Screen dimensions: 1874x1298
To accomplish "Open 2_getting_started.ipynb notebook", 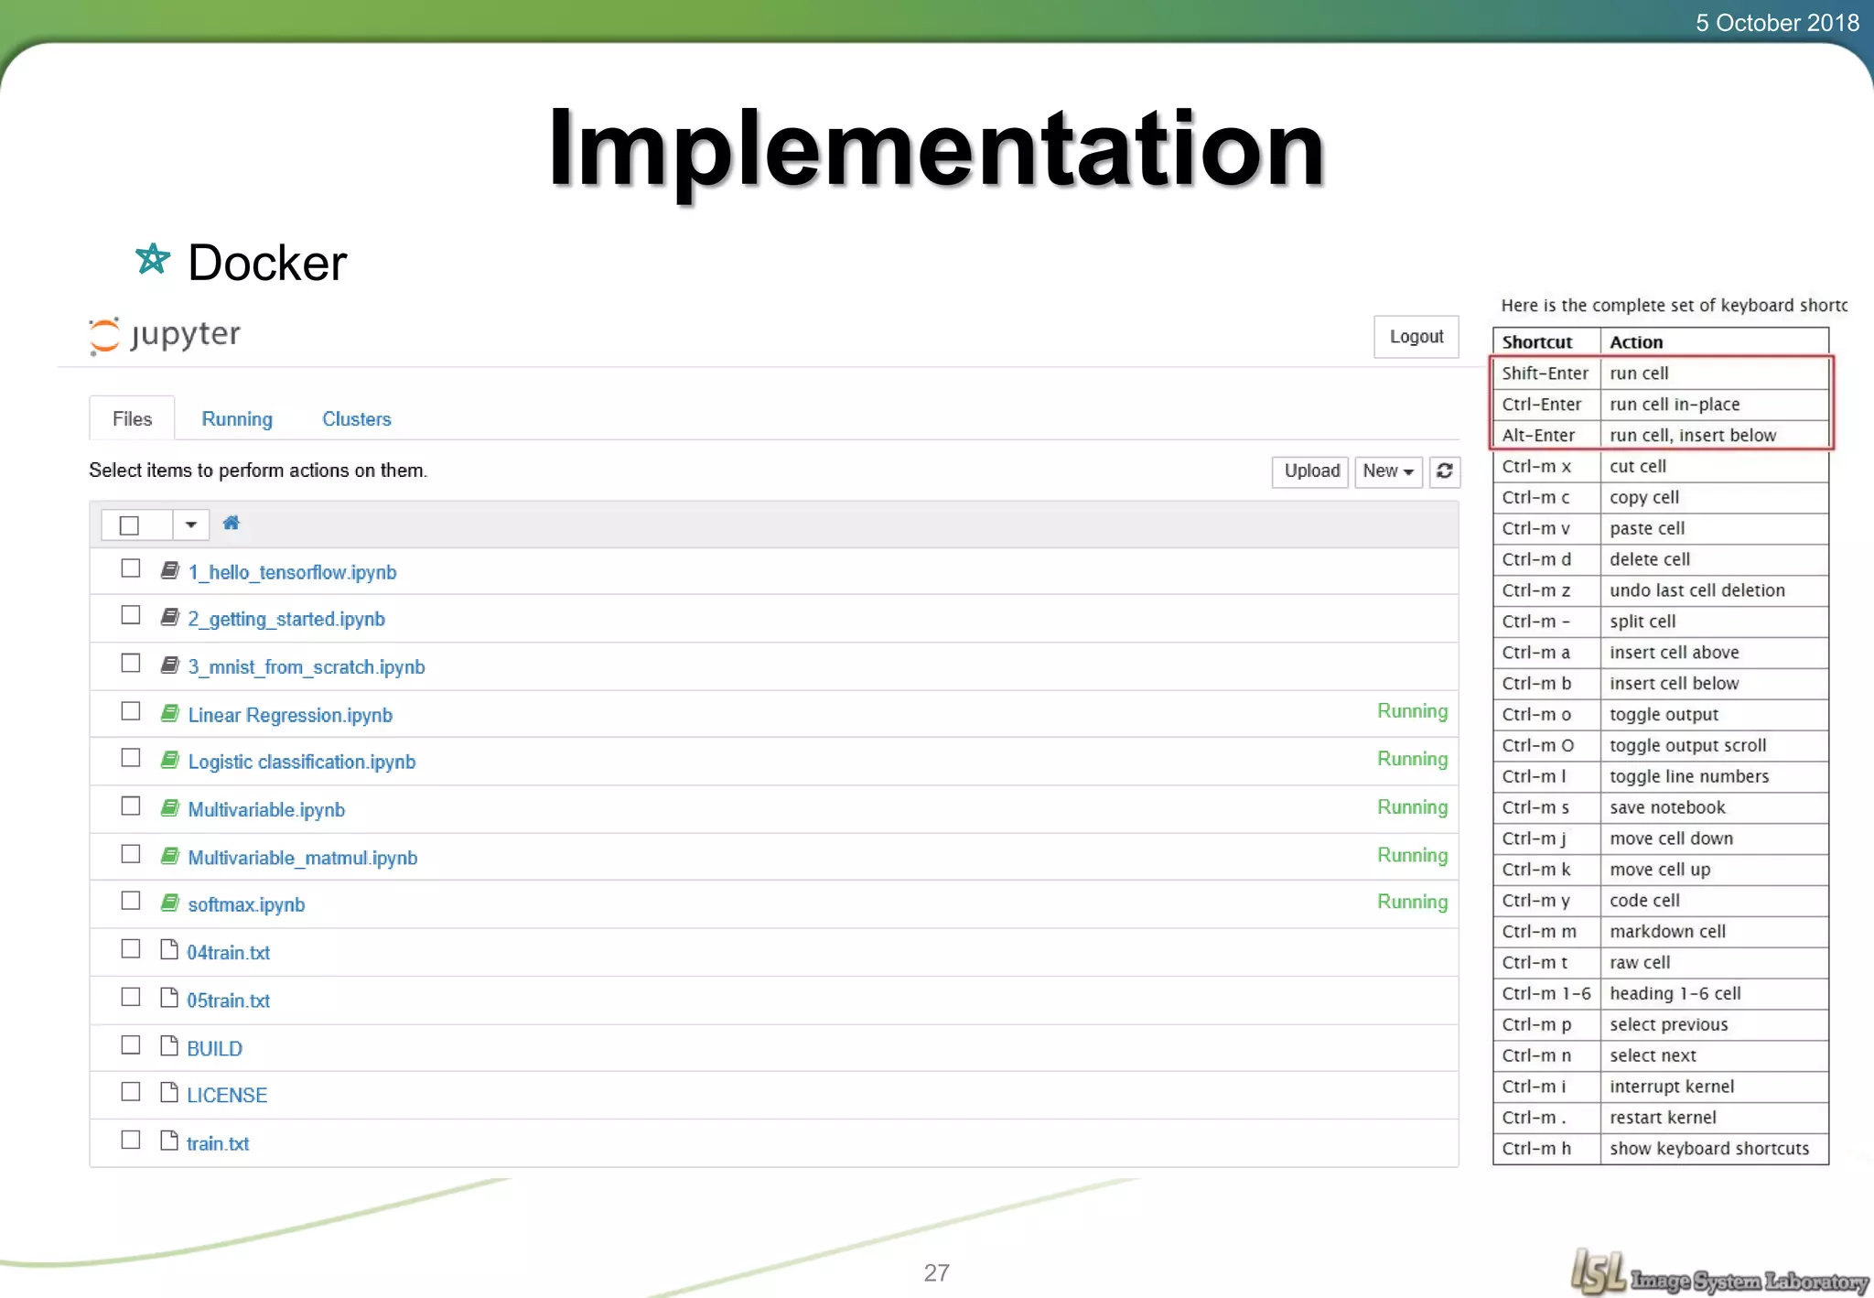I will click(x=286, y=620).
